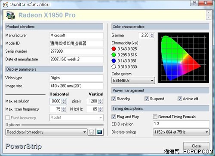The height and width of the screenshot is (156, 215).
Task: Decrease vertical max resolution spinner
Action: pos(101,102)
